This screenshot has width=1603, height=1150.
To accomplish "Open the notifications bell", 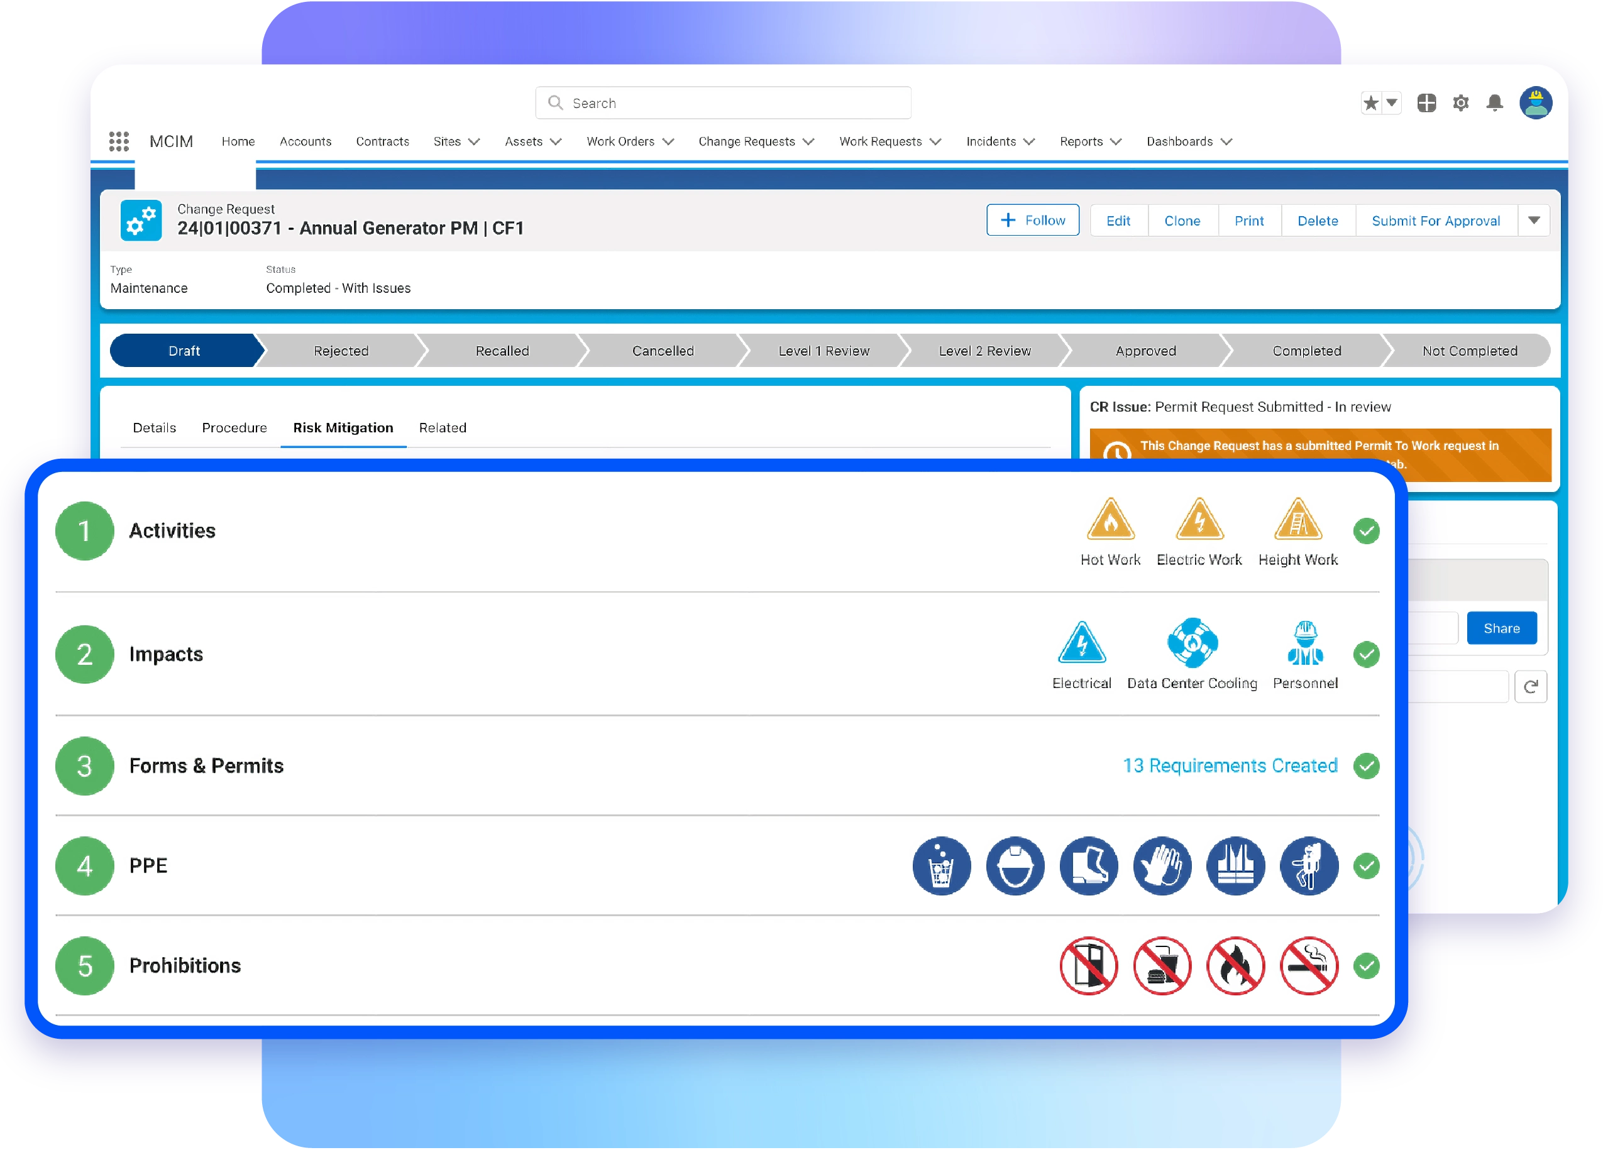I will click(1494, 103).
